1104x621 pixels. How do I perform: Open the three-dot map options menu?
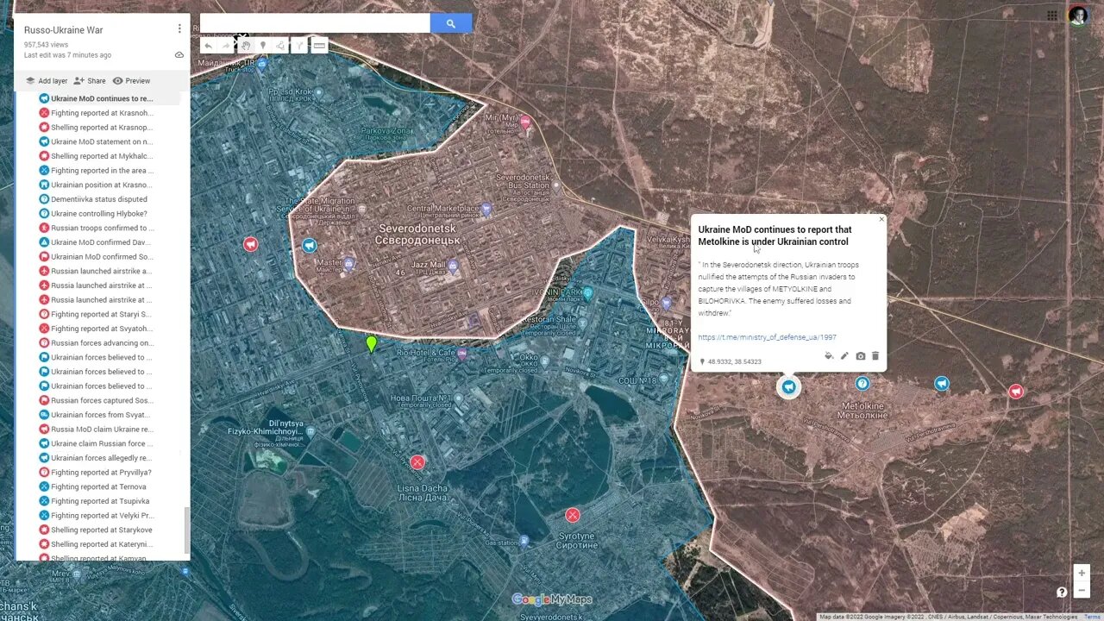(179, 28)
